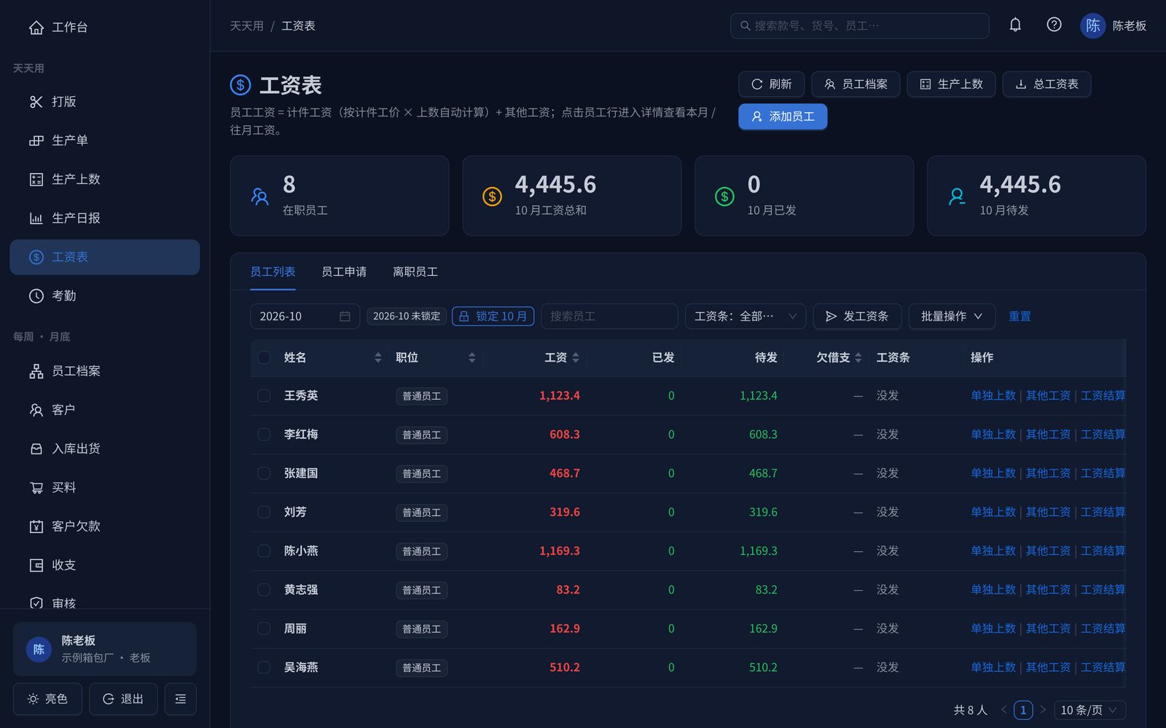Open 客户 in sidebar
The width and height of the screenshot is (1166, 728).
pyautogui.click(x=105, y=410)
